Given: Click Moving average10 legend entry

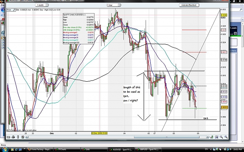Looking at the screenshot, I should click(x=78, y=35).
